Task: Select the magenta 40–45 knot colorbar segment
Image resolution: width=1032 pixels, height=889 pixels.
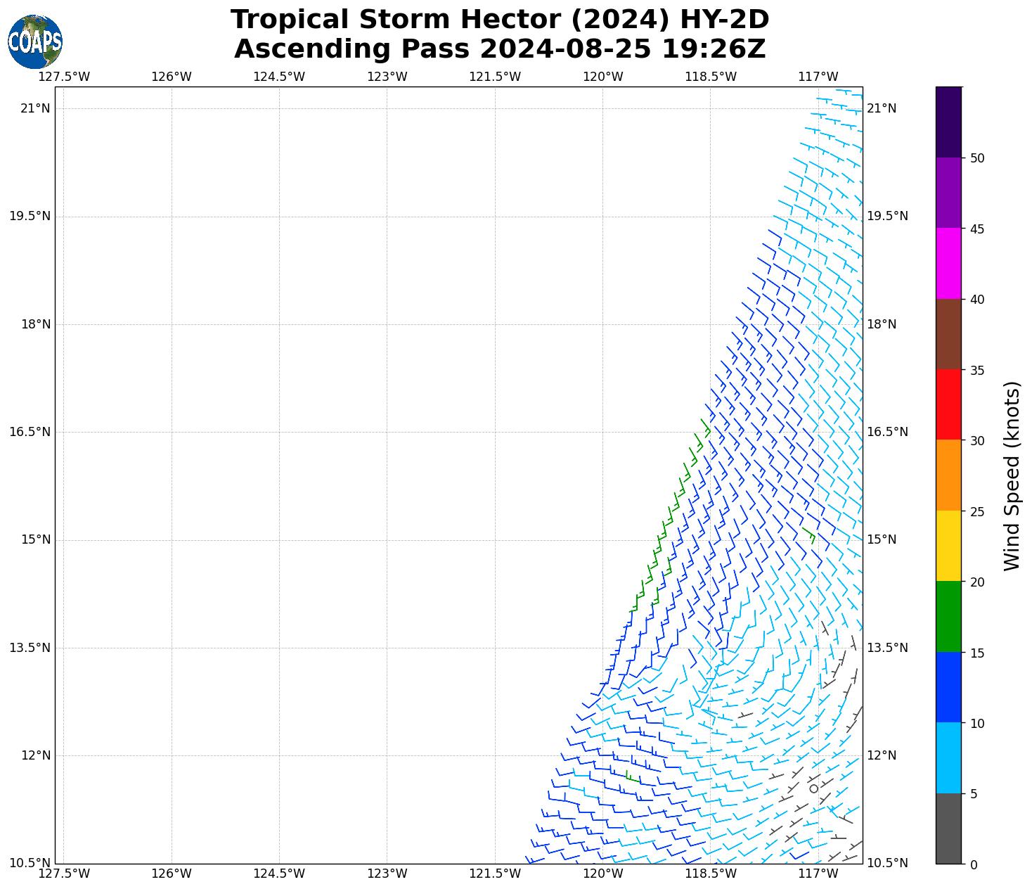Action: click(948, 263)
